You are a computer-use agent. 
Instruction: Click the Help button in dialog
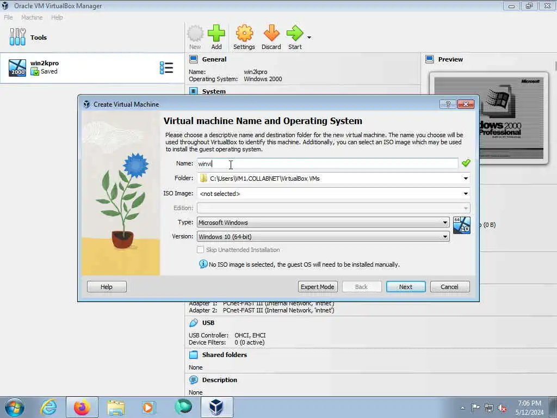tap(107, 286)
